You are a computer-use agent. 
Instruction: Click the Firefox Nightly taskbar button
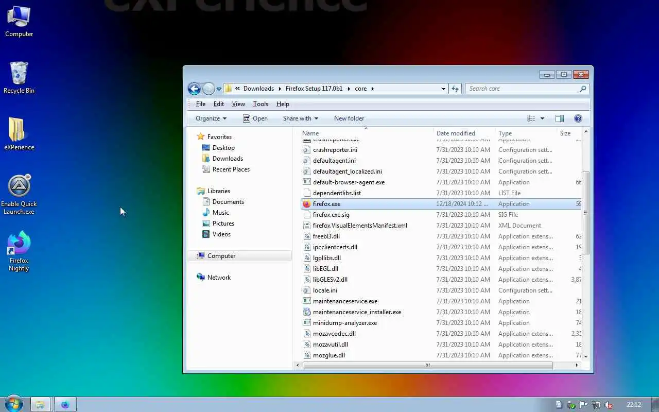pyautogui.click(x=65, y=404)
